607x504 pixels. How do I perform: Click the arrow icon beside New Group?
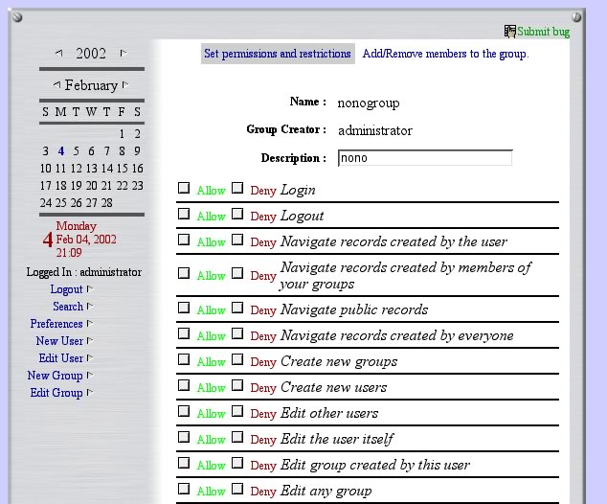coord(90,376)
